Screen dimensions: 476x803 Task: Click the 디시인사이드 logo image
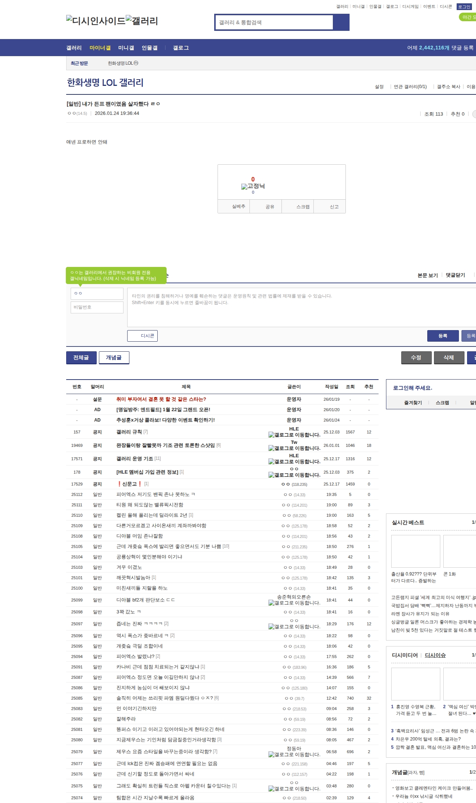coord(96,20)
